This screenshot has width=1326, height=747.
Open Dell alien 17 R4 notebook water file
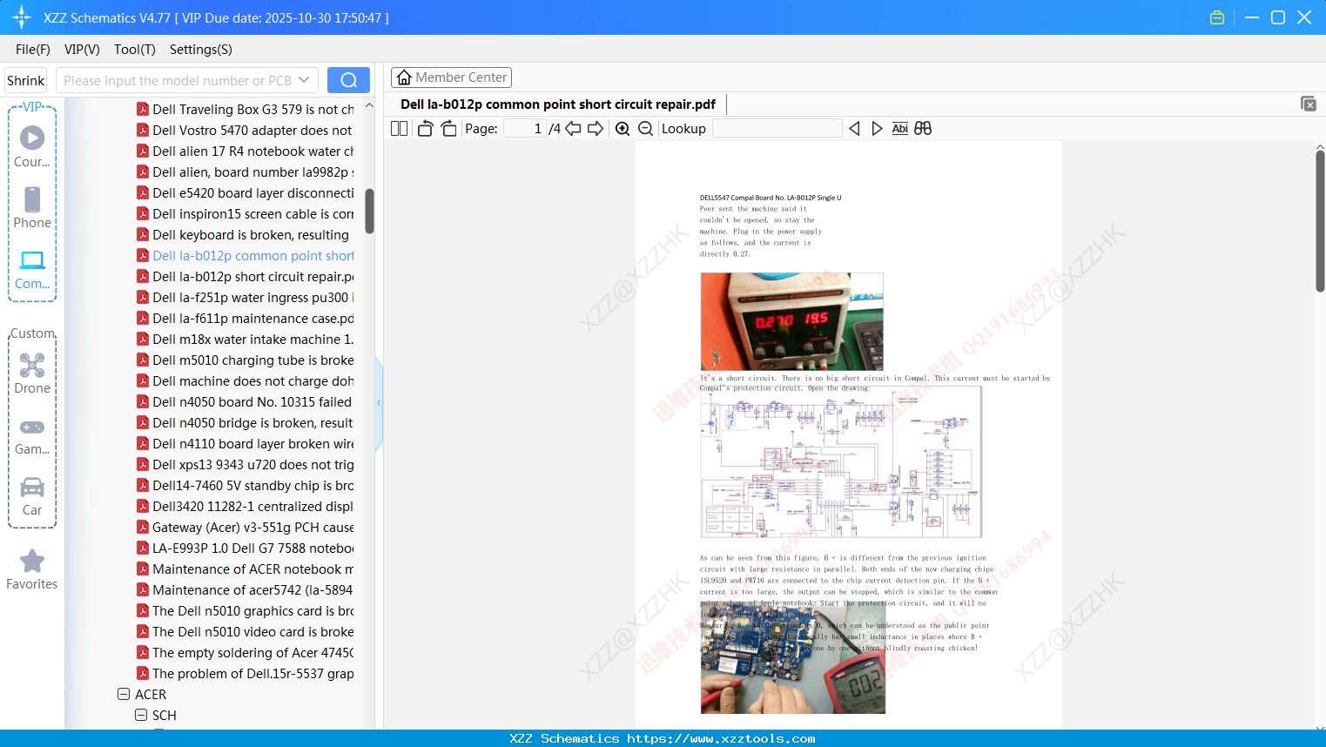click(252, 151)
